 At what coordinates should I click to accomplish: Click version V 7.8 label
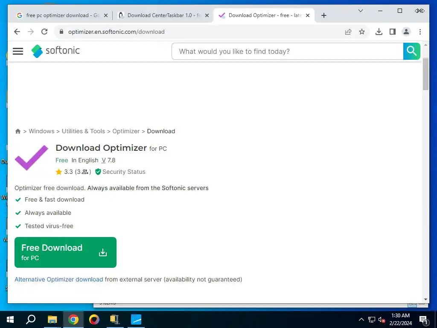point(108,161)
